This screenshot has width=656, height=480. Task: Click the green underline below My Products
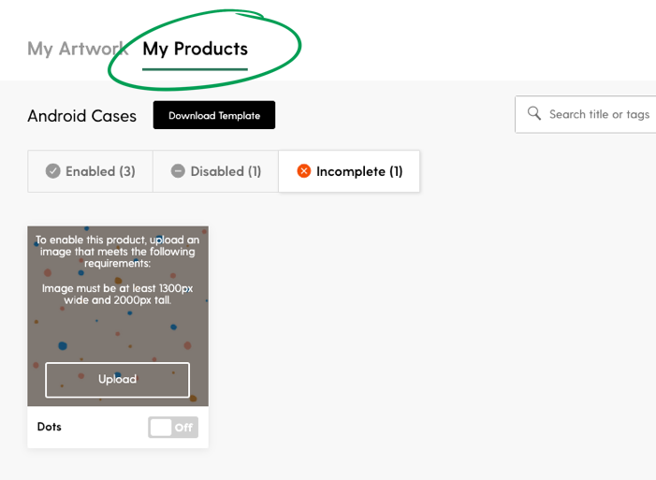(195, 69)
